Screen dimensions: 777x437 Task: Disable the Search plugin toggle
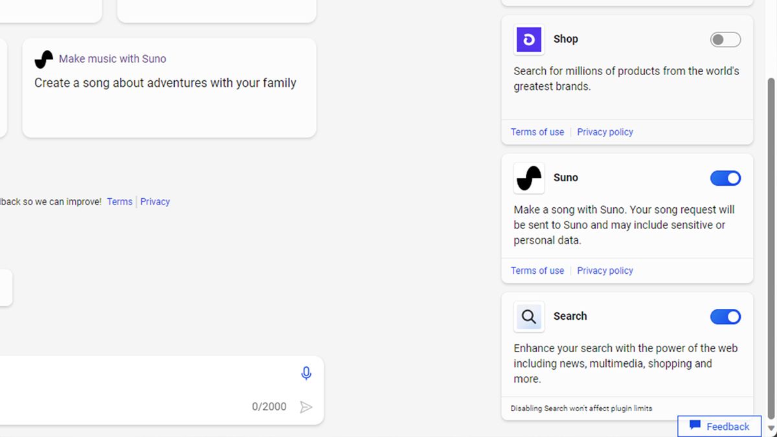[725, 317]
